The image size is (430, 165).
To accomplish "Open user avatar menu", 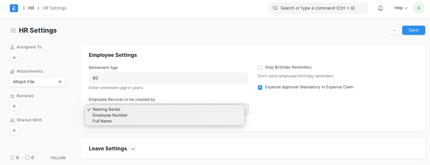I will (x=419, y=8).
